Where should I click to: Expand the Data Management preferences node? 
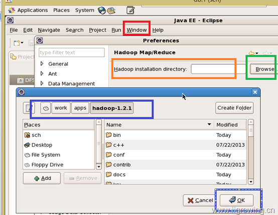[42, 83]
